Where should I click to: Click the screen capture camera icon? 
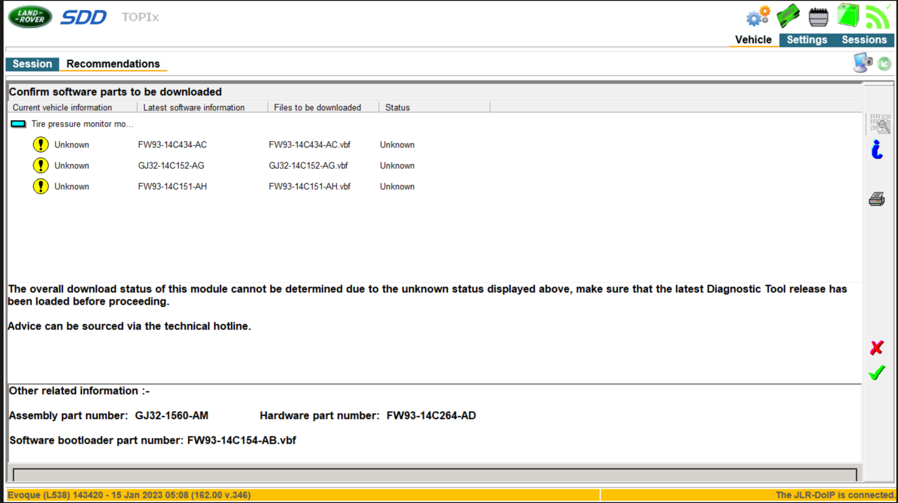click(863, 63)
